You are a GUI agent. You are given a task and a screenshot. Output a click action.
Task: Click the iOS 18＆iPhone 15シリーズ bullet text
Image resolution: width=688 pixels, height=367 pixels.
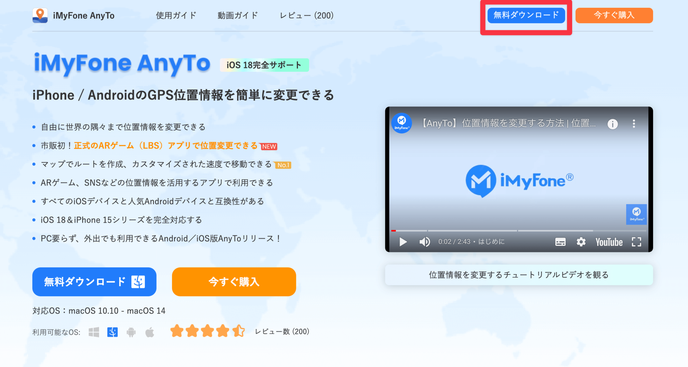tap(121, 220)
